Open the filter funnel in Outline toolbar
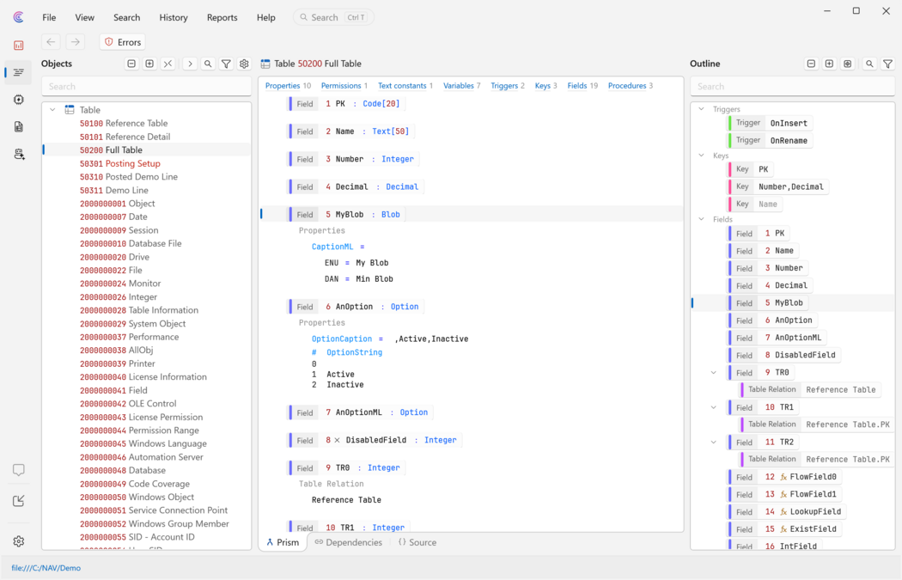The height and width of the screenshot is (580, 902). pyautogui.click(x=887, y=64)
